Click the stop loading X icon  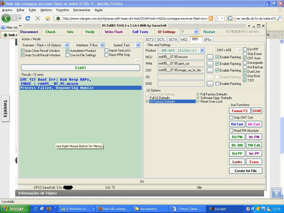point(38,18)
